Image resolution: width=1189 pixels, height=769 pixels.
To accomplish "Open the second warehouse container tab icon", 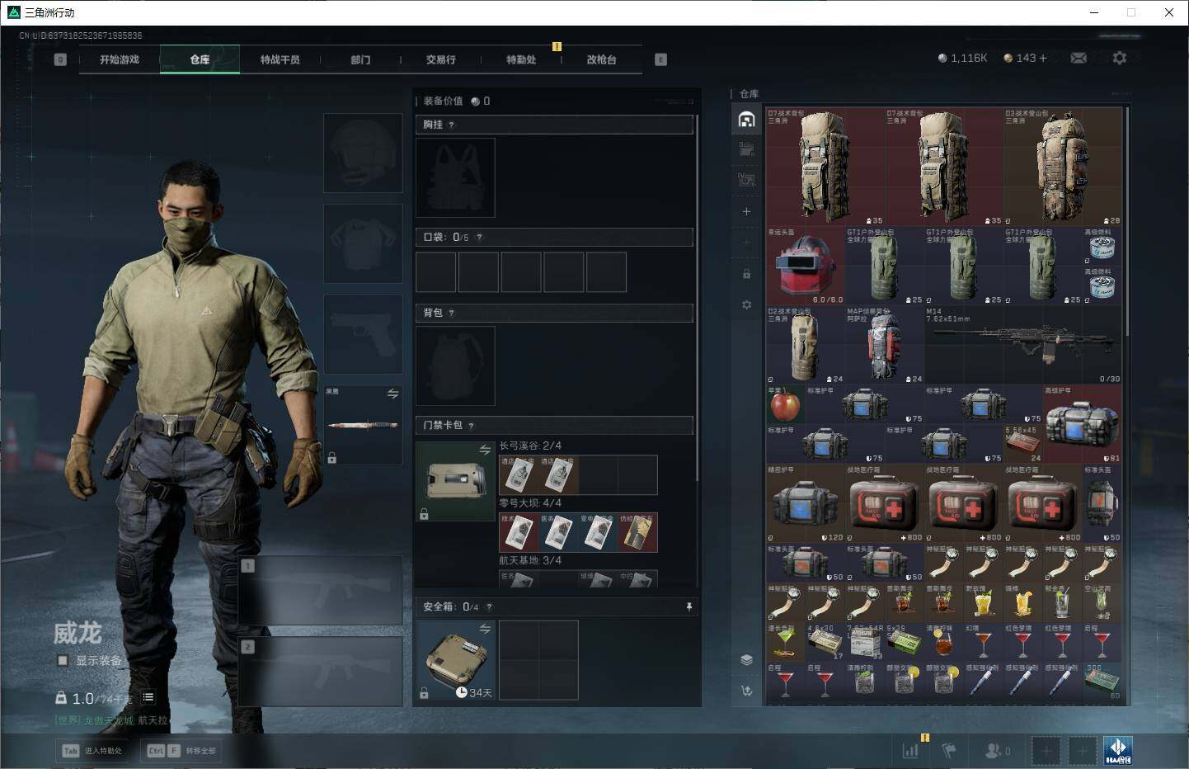I will pos(746,149).
